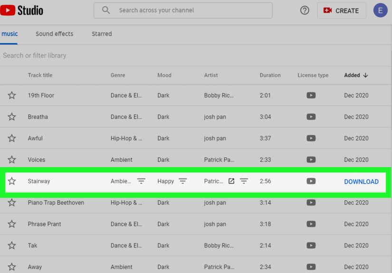Image resolution: width=392 pixels, height=273 pixels.
Task: Star the Breatha track
Action: pyautogui.click(x=12, y=117)
